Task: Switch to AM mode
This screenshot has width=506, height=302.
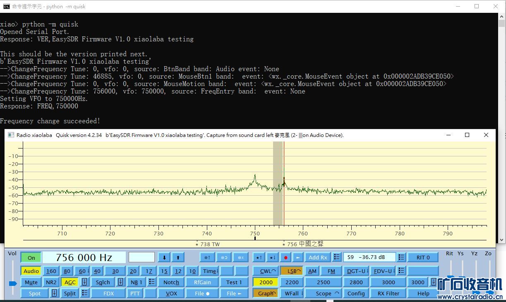Action: click(312, 271)
